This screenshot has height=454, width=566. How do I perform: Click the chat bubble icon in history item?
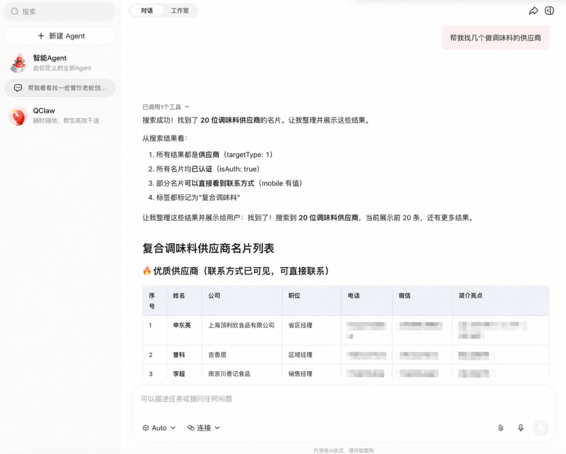click(x=18, y=88)
